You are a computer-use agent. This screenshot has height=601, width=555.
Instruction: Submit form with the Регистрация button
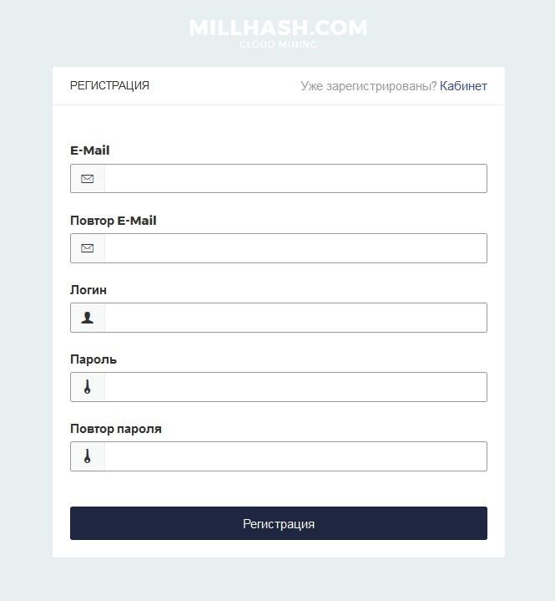coord(279,523)
